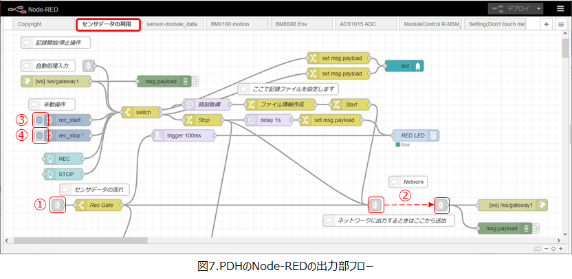Switch to the sensor-module_data tab

pyautogui.click(x=172, y=24)
